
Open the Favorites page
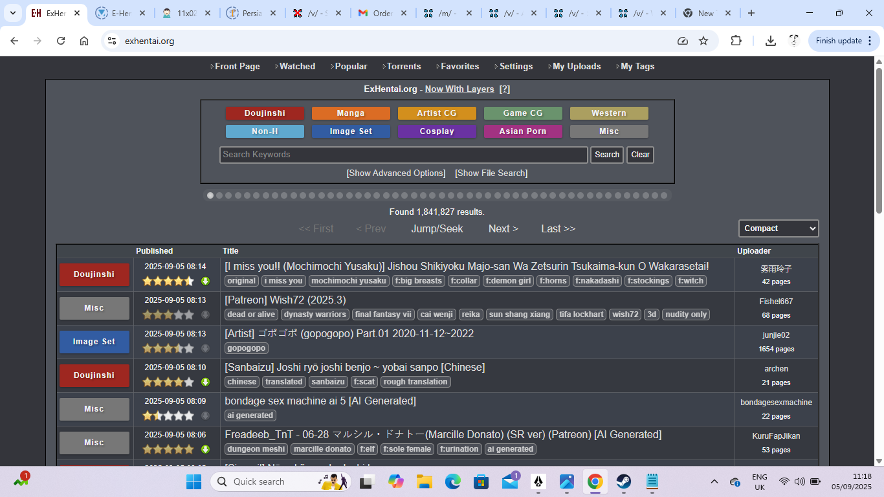(x=460, y=67)
